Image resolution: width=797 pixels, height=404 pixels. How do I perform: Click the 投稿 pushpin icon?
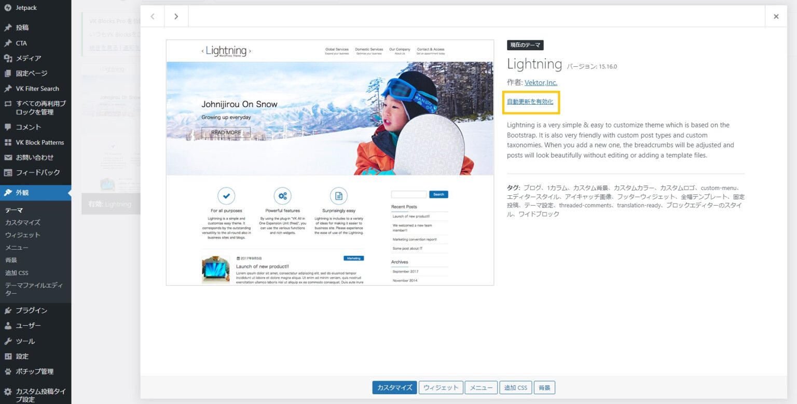pos(9,27)
